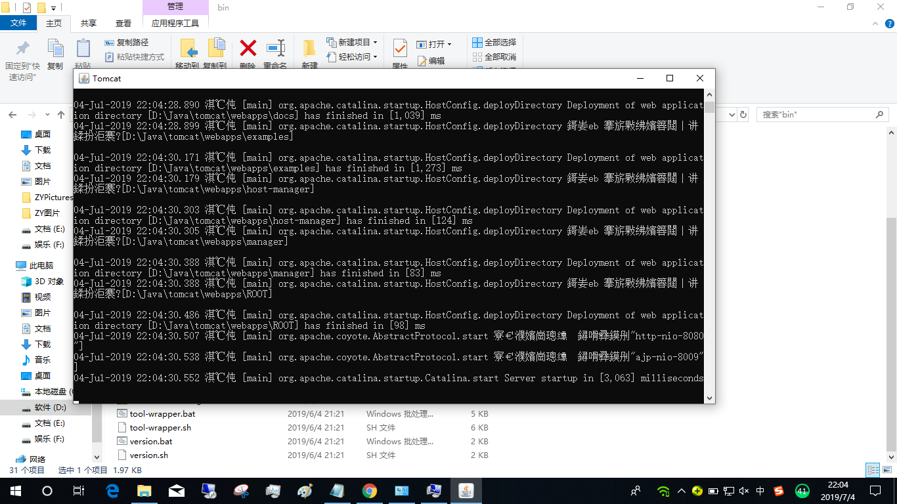
Task: Select 娱乐 (F:) under This PC
Action: (43, 438)
